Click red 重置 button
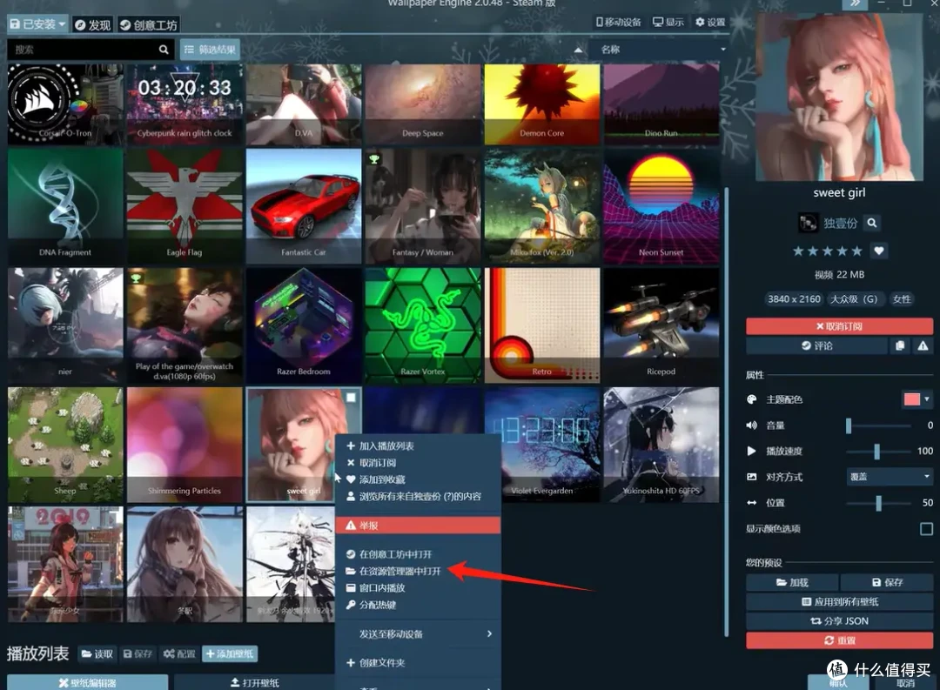The image size is (940, 690). pyautogui.click(x=839, y=640)
